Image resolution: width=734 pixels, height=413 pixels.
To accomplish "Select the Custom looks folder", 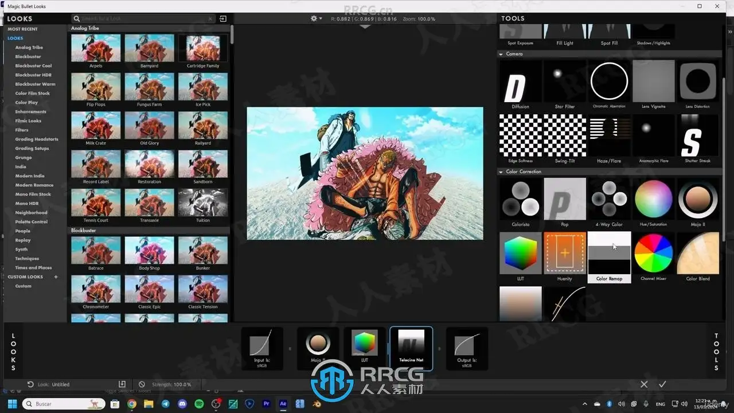I will tap(24, 286).
